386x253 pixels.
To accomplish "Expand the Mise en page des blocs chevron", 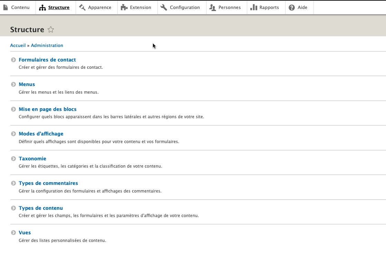I will (x=13, y=109).
